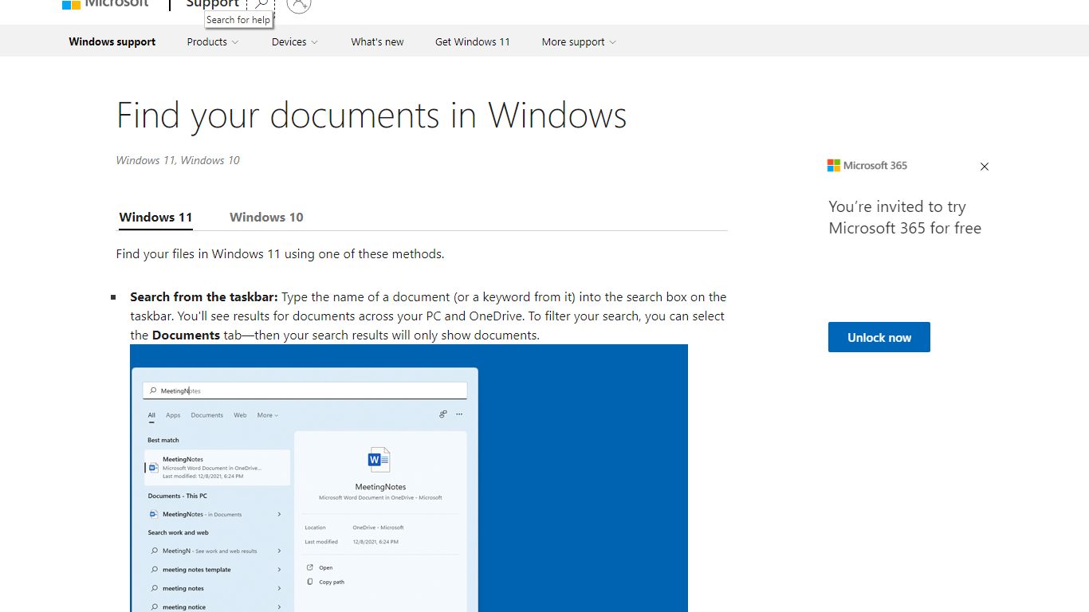
Task: Click the MeetingNotes search box in the screenshot
Action: click(305, 390)
